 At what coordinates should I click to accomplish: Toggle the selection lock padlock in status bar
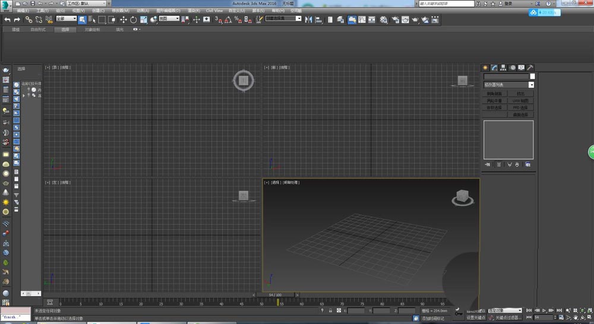pos(330,310)
